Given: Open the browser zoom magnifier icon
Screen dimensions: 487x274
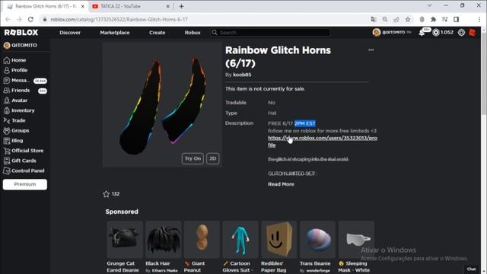Looking at the screenshot, I should coord(385,19).
